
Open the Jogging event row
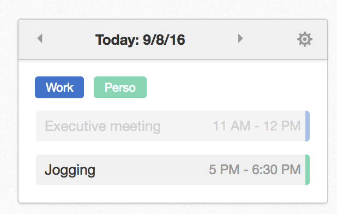click(173, 170)
